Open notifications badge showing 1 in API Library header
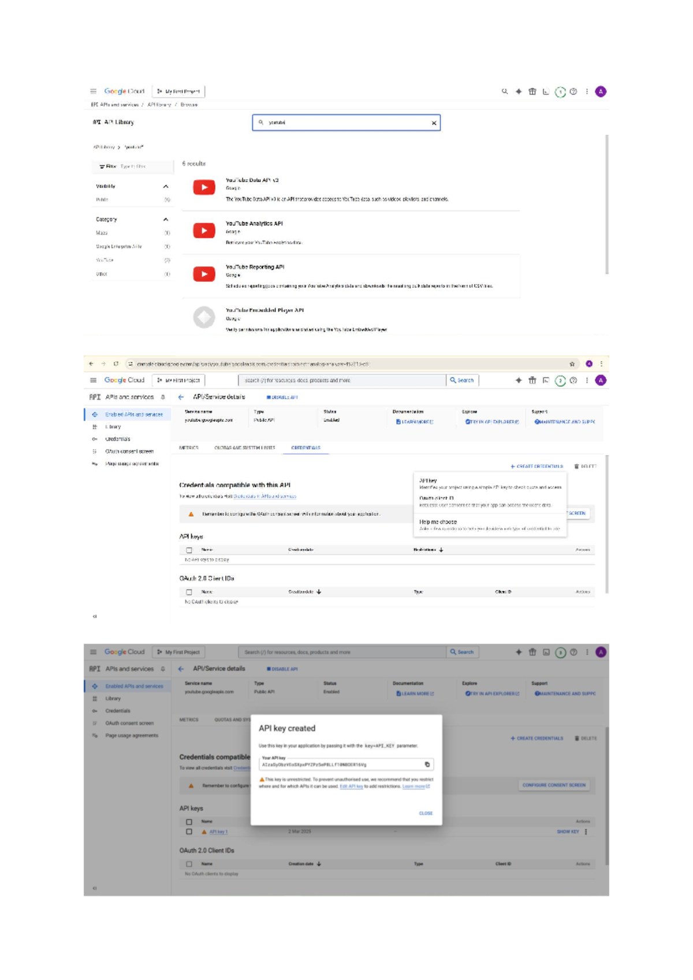 (x=560, y=92)
